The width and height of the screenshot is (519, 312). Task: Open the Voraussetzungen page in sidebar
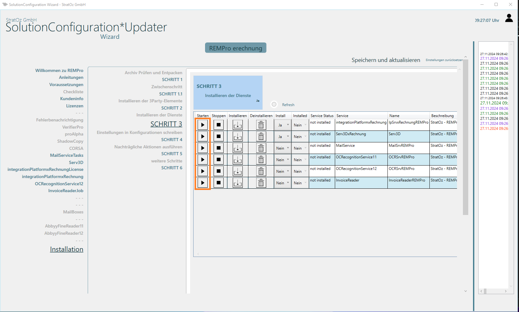click(66, 84)
